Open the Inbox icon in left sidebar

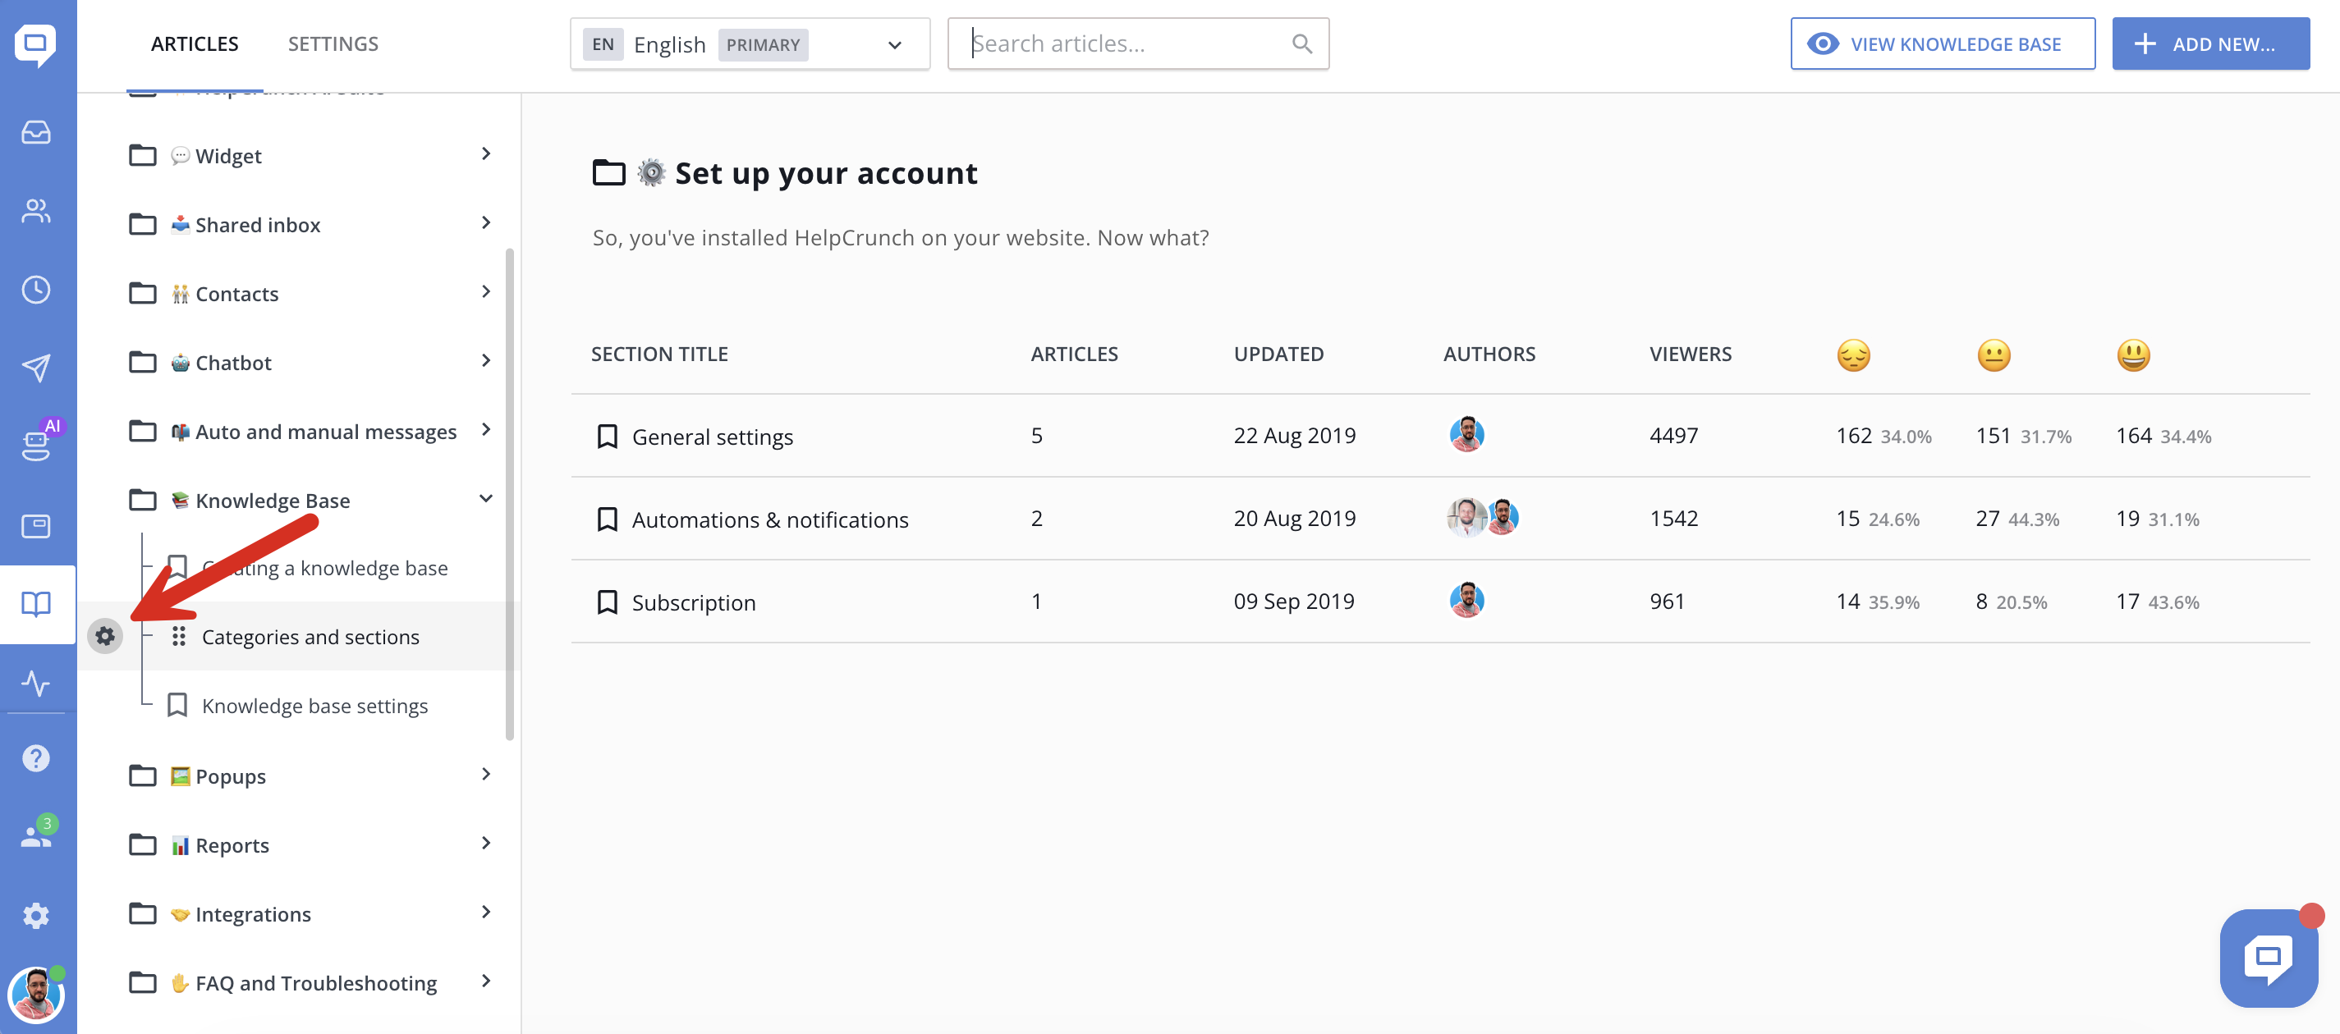tap(36, 133)
